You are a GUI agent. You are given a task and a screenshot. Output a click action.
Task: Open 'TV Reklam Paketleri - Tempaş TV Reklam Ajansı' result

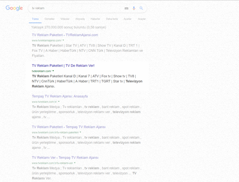tap(69, 127)
